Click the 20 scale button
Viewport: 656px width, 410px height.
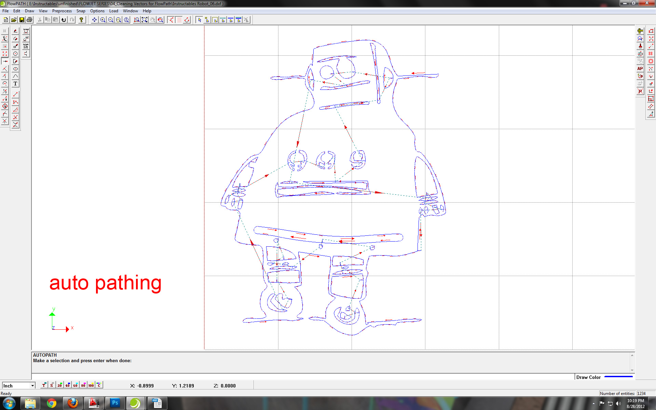[59, 385]
